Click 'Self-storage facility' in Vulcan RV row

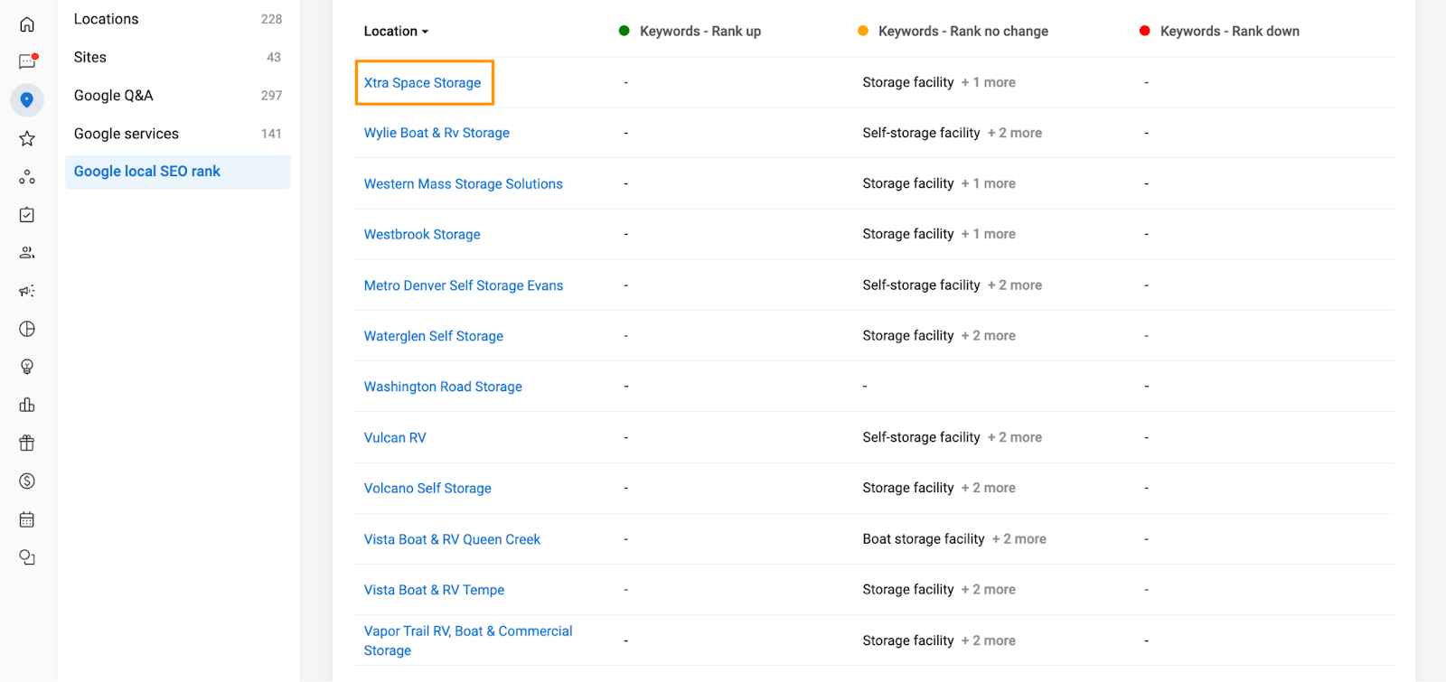pyautogui.click(x=921, y=437)
